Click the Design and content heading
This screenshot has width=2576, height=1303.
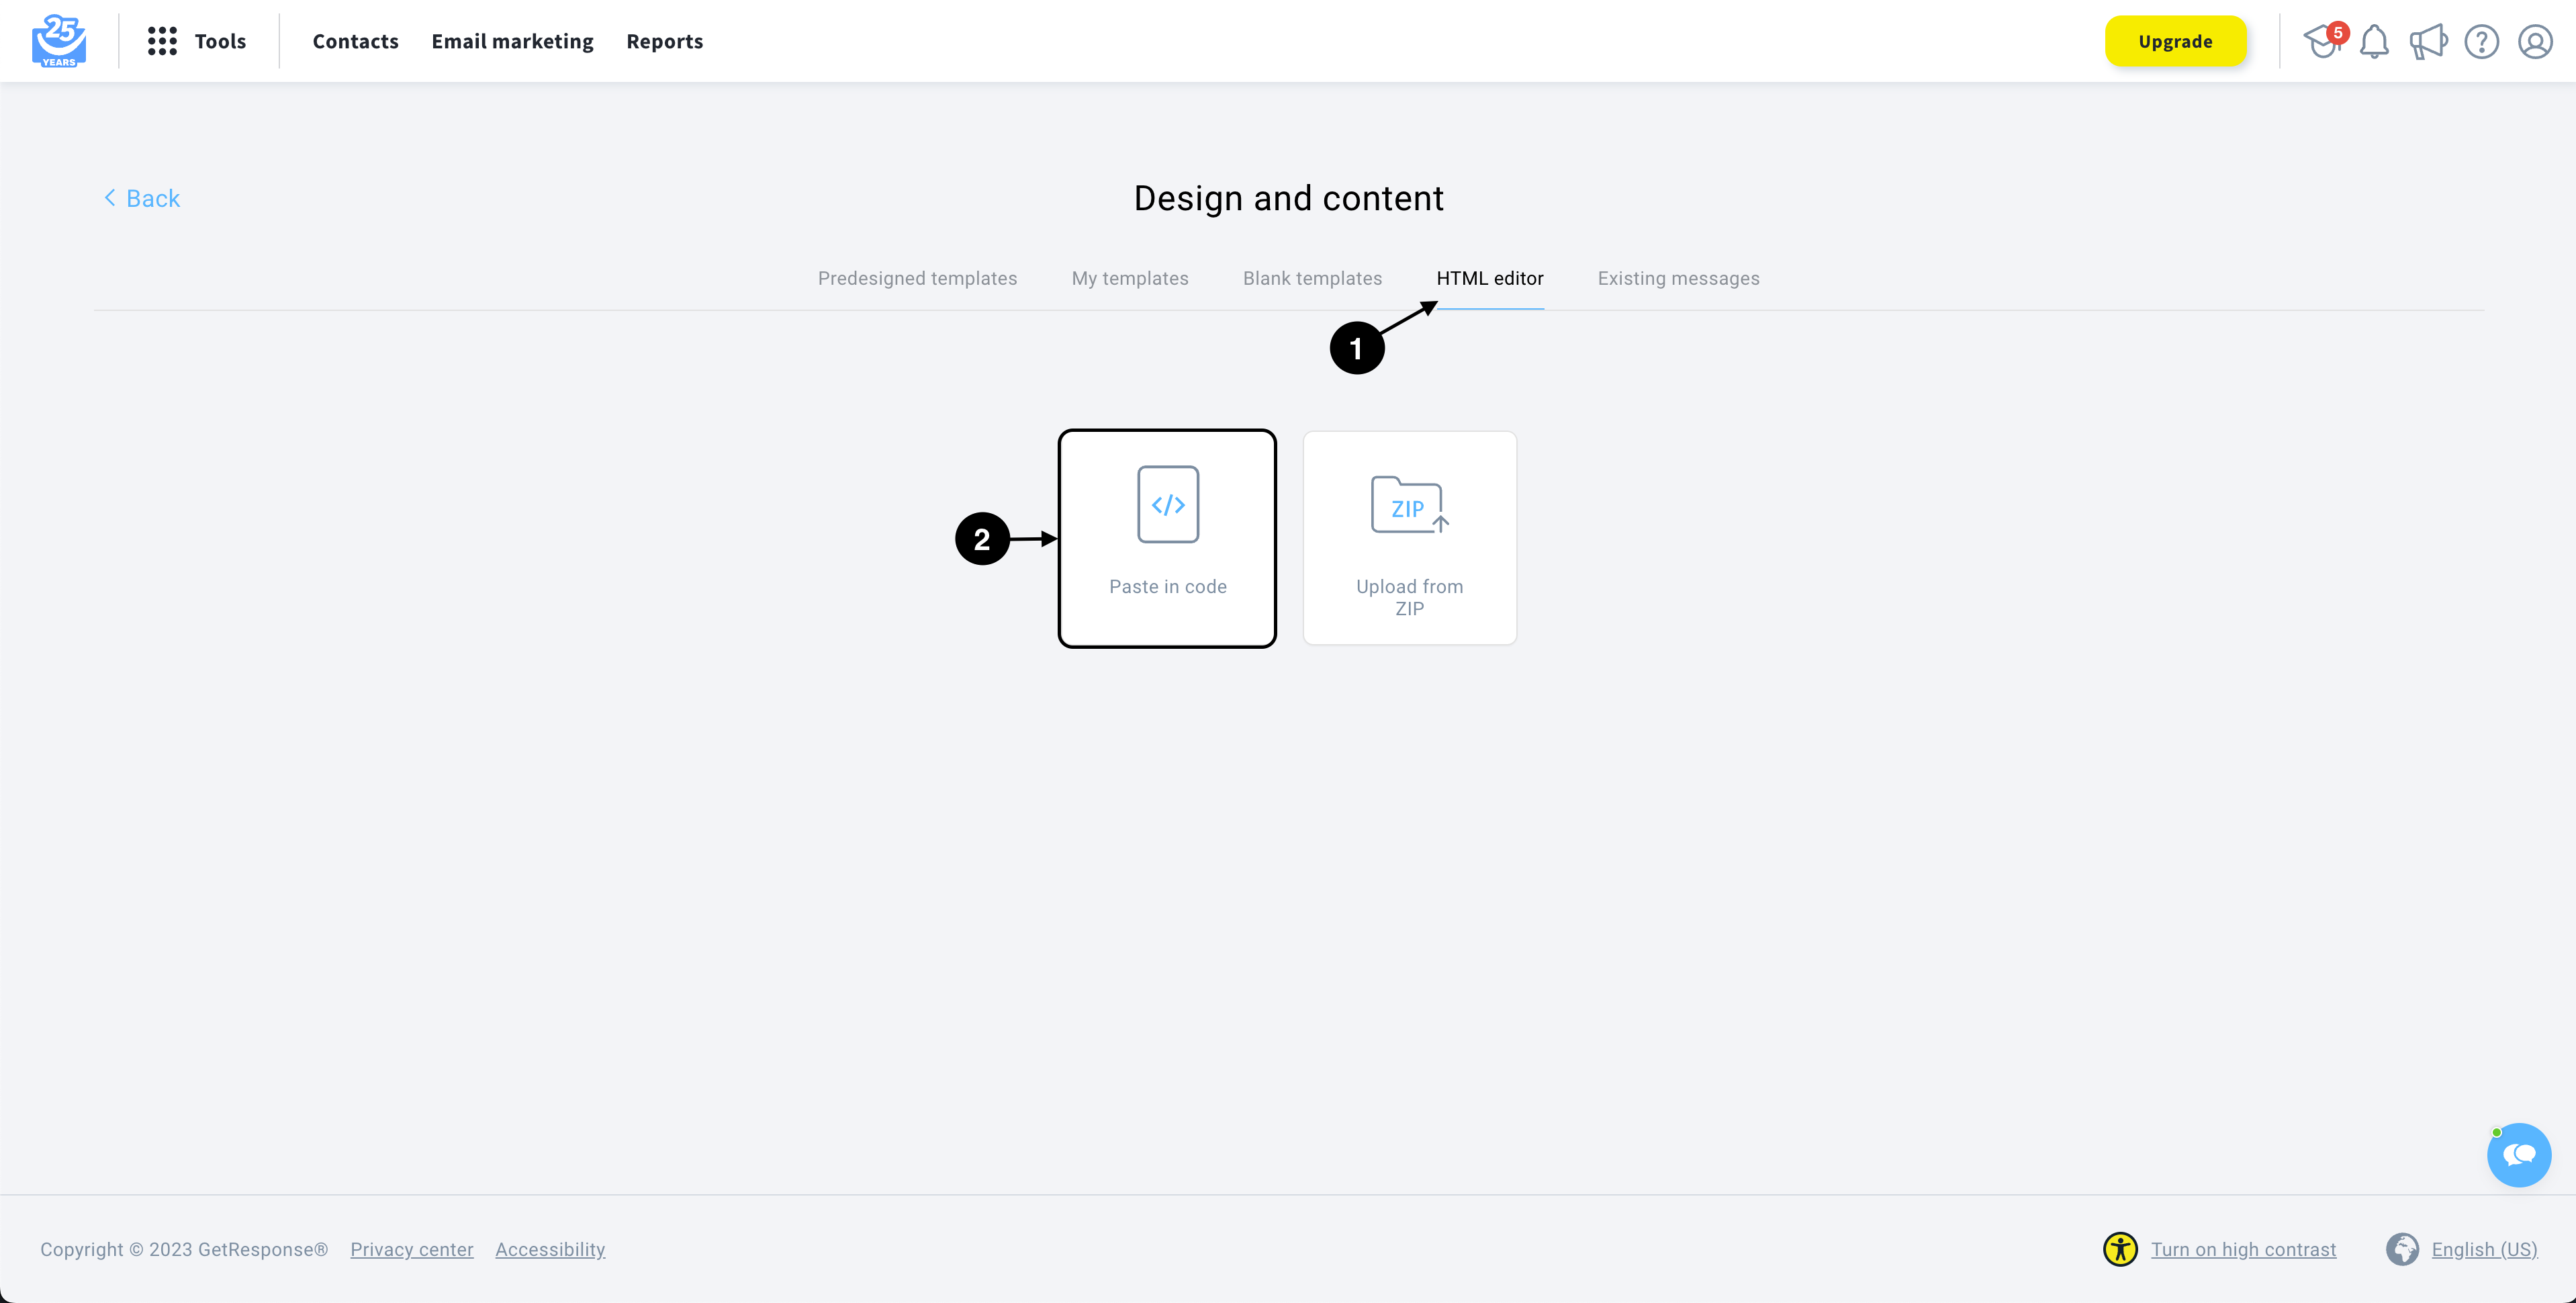tap(1288, 198)
